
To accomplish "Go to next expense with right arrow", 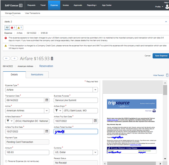I will click(14, 58).
